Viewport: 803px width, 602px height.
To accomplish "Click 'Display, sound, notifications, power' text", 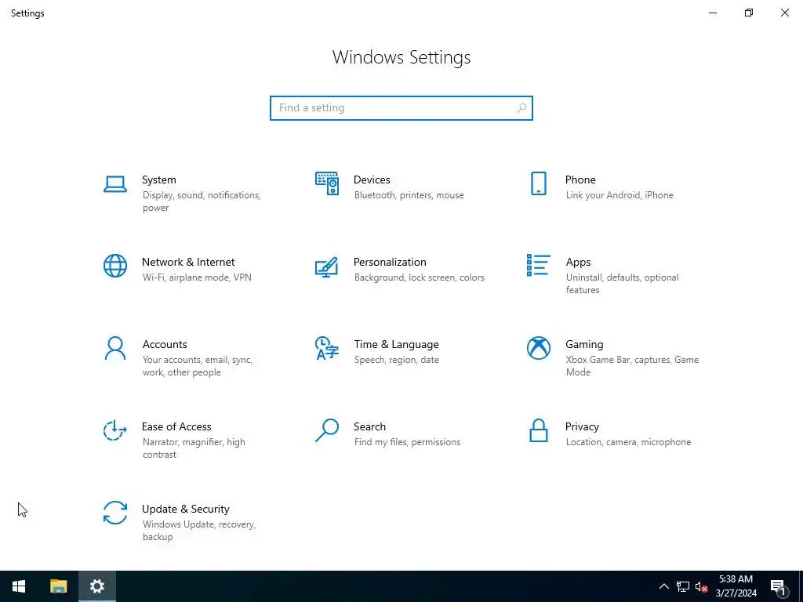I will (202, 201).
